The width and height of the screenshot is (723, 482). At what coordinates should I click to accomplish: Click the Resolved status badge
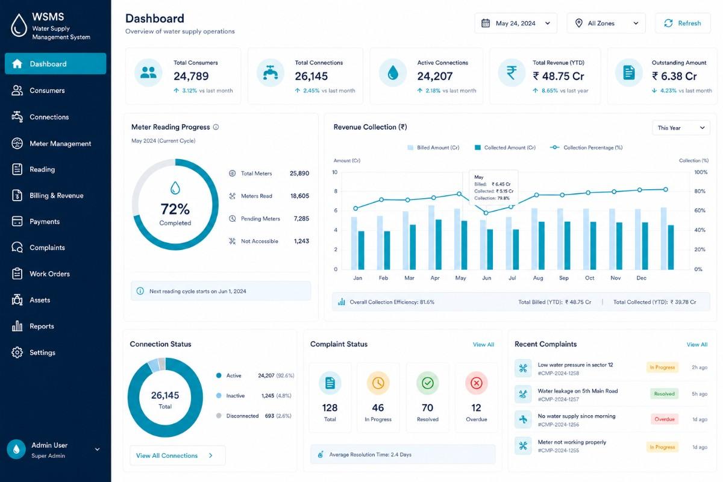point(664,393)
